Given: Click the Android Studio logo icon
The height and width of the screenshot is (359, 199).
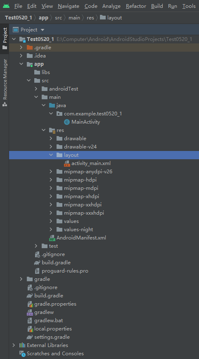Looking at the screenshot, I should [x=6, y=6].
